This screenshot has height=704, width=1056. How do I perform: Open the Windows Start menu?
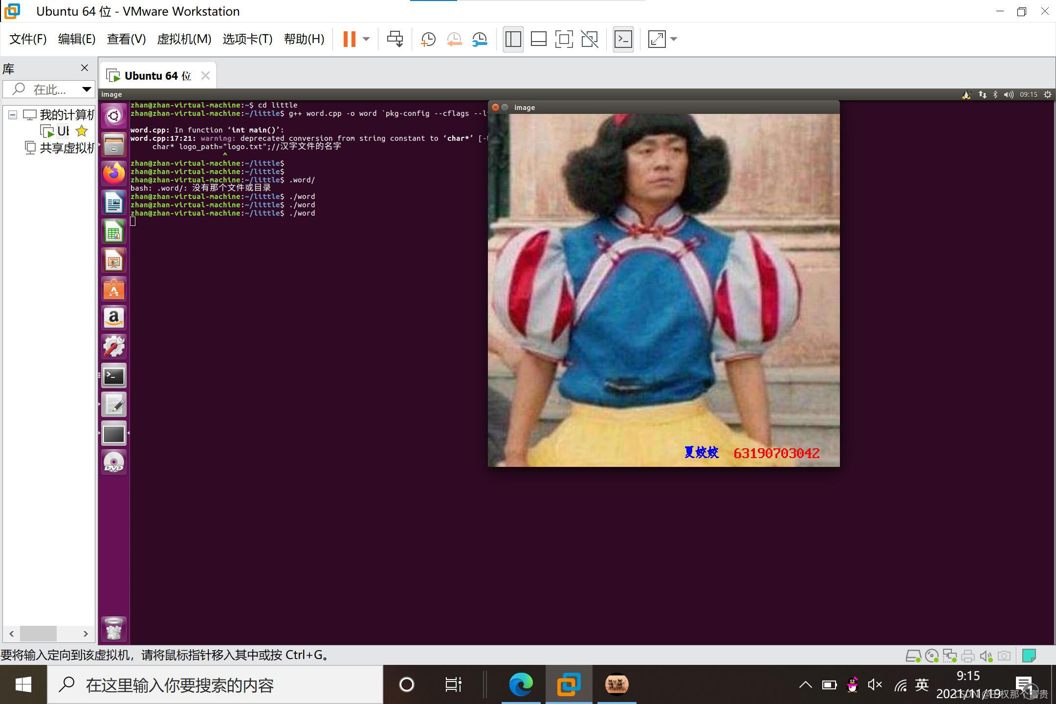click(x=23, y=684)
